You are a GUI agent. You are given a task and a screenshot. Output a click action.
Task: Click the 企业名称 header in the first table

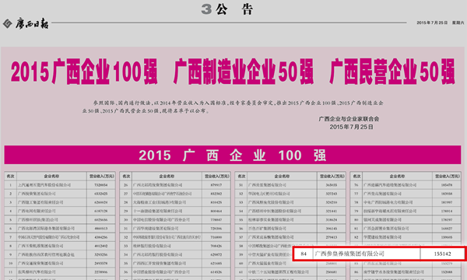[x=51, y=176]
